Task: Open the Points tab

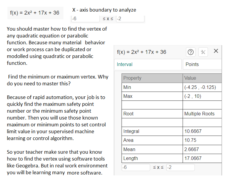Action: pos(202,64)
